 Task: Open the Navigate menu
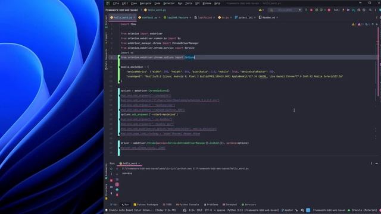145,4
